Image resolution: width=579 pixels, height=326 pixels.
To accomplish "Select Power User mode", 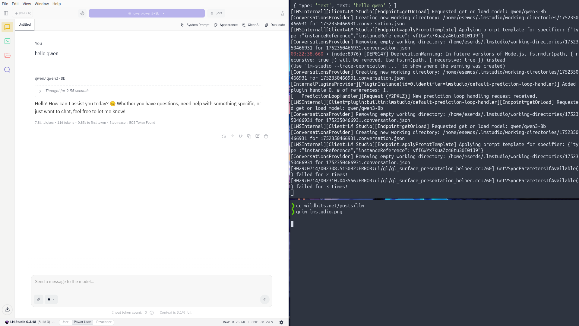I will click(82, 322).
